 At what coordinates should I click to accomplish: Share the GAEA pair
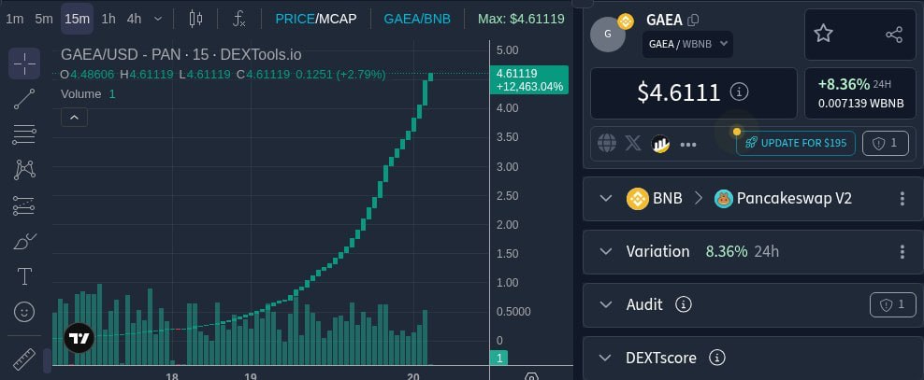(894, 35)
